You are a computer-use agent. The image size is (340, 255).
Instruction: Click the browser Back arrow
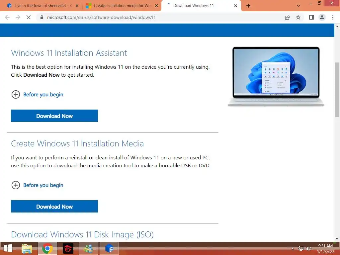pyautogui.click(x=7, y=17)
